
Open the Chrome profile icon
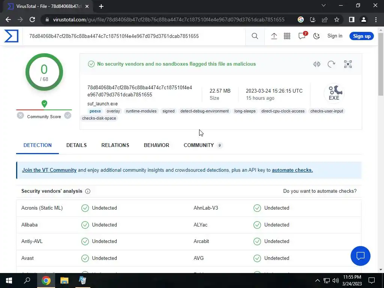pyautogui.click(x=364, y=19)
